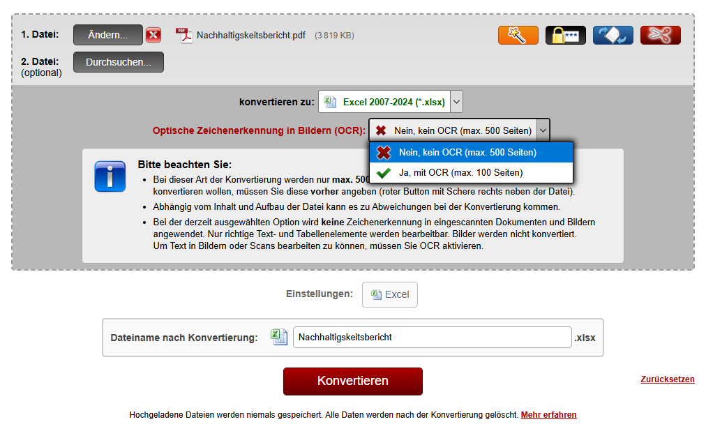This screenshot has height=431, width=706.
Task: Click the Excel icon beside output filename
Action: [279, 337]
